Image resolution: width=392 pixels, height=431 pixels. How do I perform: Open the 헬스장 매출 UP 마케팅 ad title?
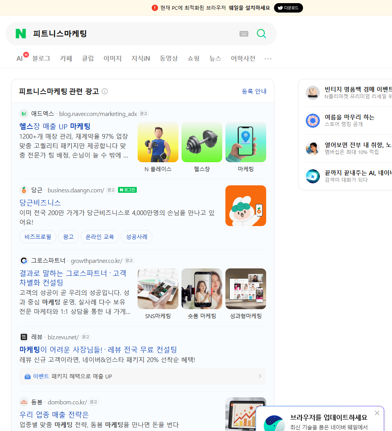pyautogui.click(x=55, y=126)
